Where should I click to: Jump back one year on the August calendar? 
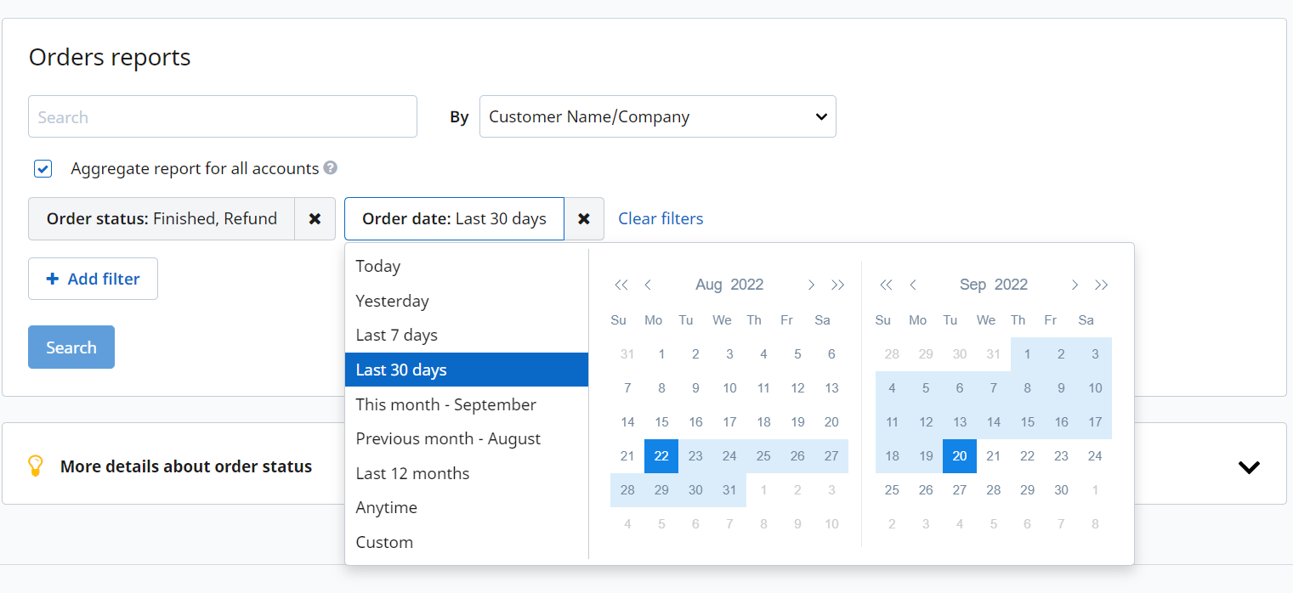tap(621, 285)
